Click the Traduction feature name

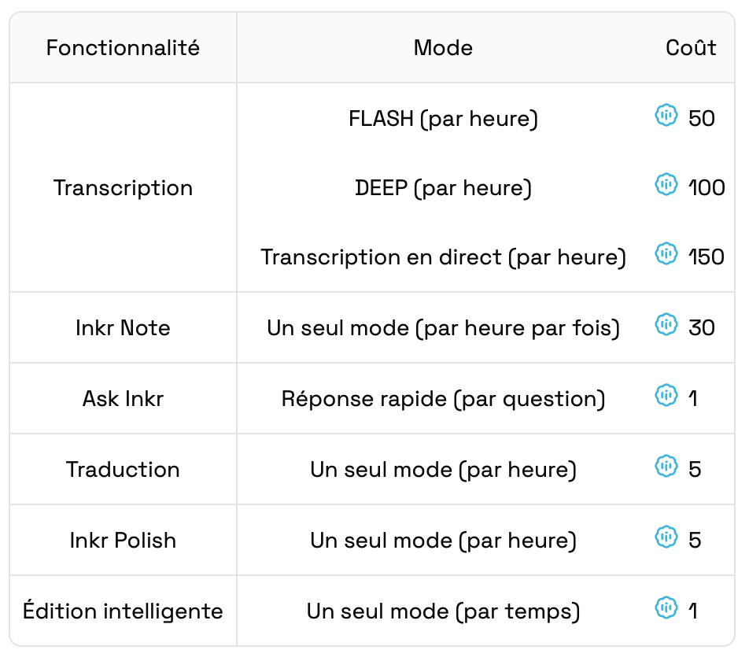(x=123, y=470)
